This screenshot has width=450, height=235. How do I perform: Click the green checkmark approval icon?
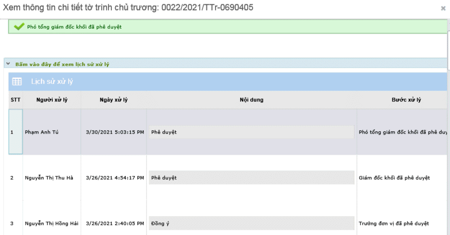19,27
